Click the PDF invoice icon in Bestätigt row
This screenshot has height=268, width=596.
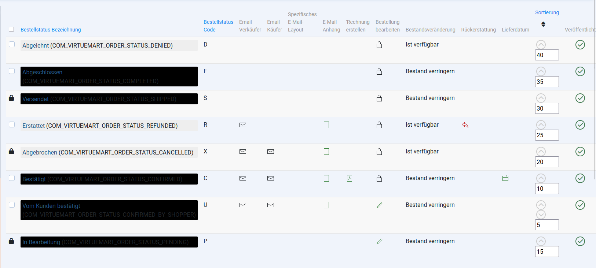(x=350, y=178)
